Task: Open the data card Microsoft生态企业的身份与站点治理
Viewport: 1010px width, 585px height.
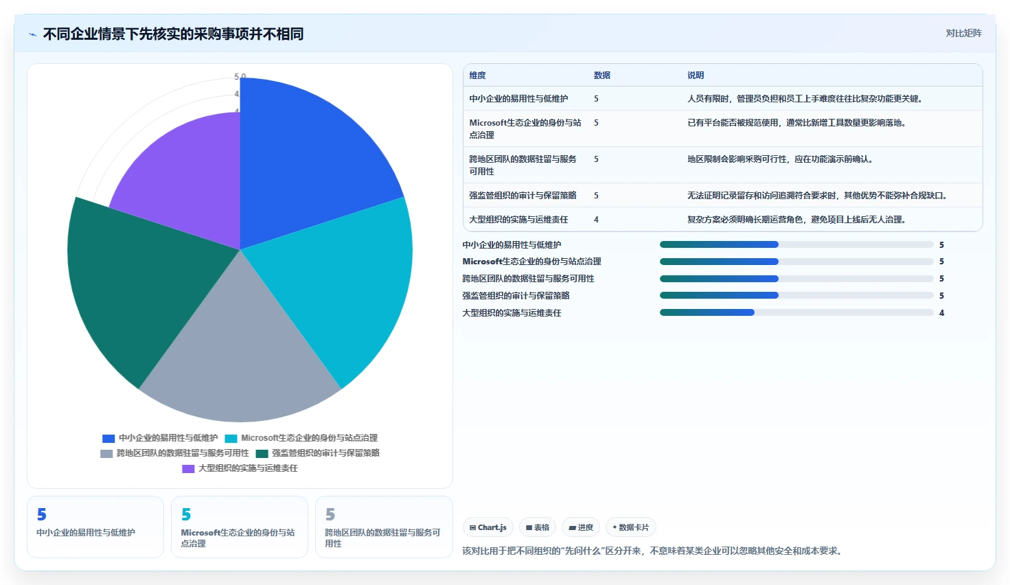Action: [x=240, y=527]
